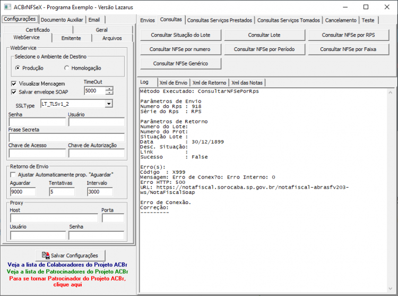
Task: Focus the Chave de Autorização field
Action: tap(97, 153)
